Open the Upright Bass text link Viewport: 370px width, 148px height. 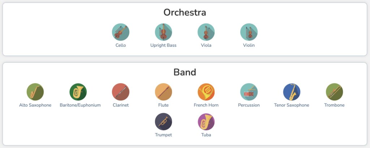pyautogui.click(x=163, y=45)
